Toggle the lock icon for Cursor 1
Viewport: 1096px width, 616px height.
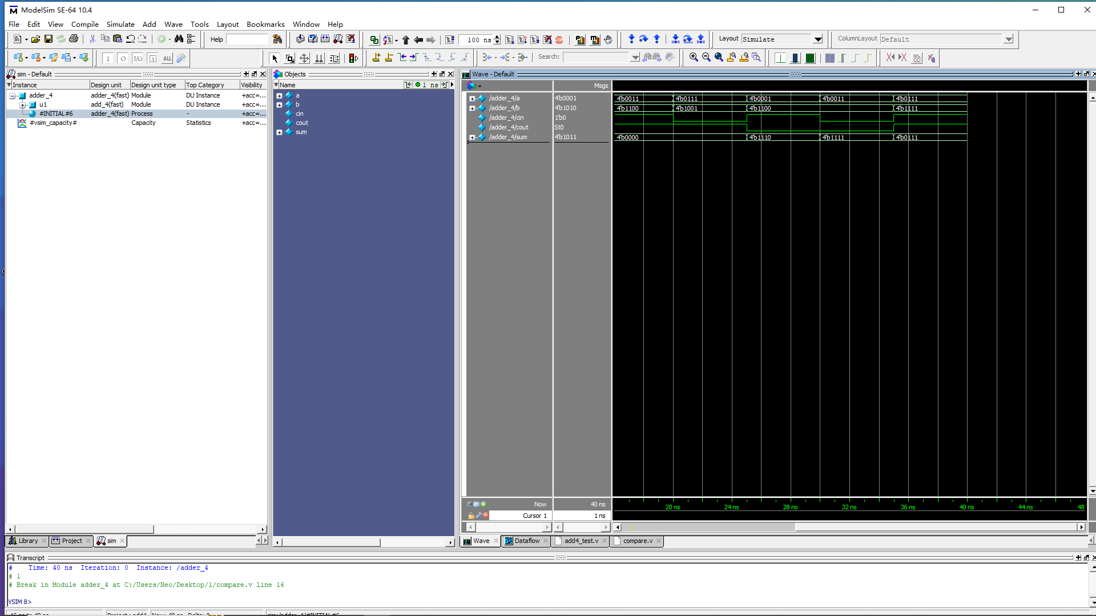(x=471, y=515)
